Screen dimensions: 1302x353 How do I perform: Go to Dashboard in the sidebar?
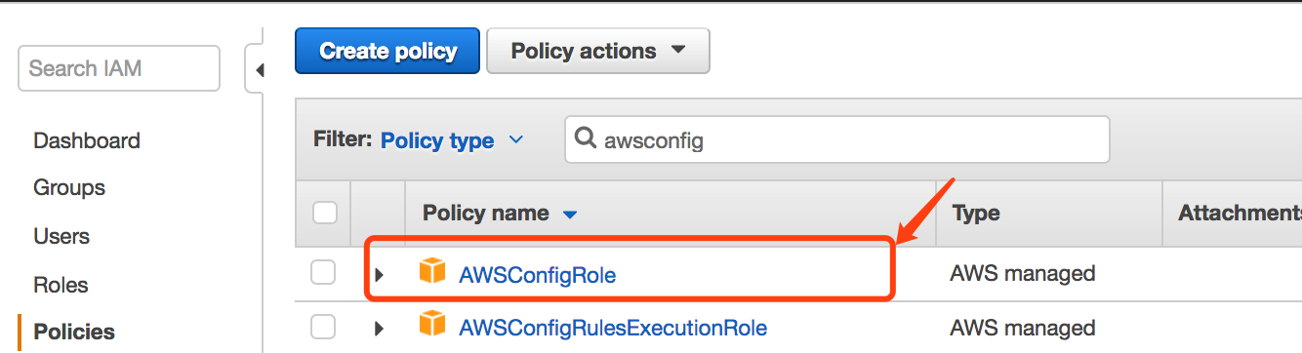(x=87, y=140)
